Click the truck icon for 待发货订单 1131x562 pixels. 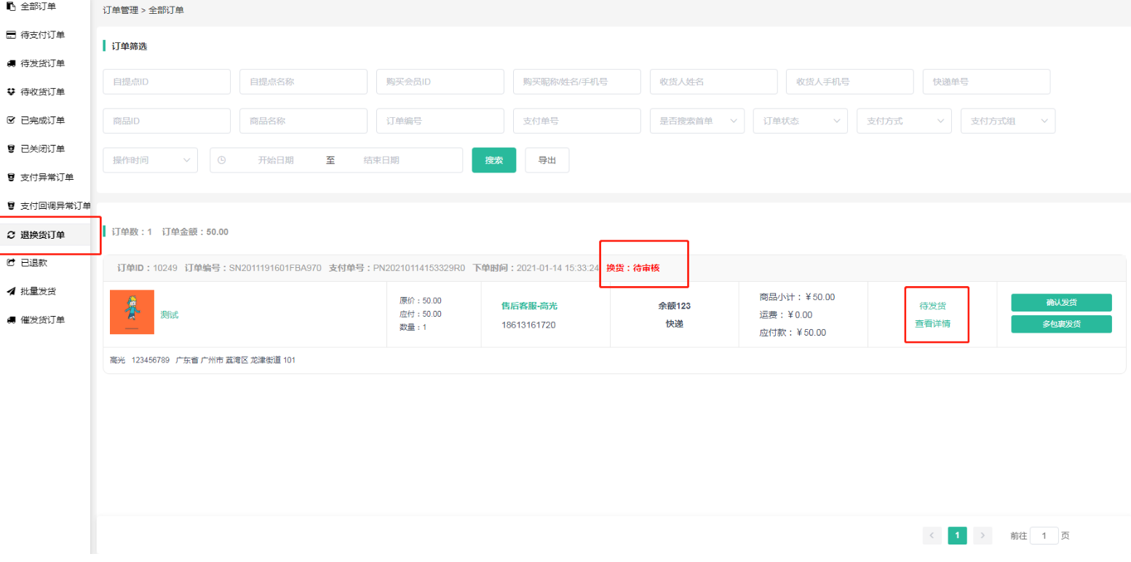(11, 63)
